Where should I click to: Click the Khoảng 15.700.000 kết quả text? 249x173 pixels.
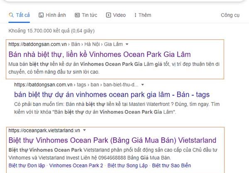[51, 31]
